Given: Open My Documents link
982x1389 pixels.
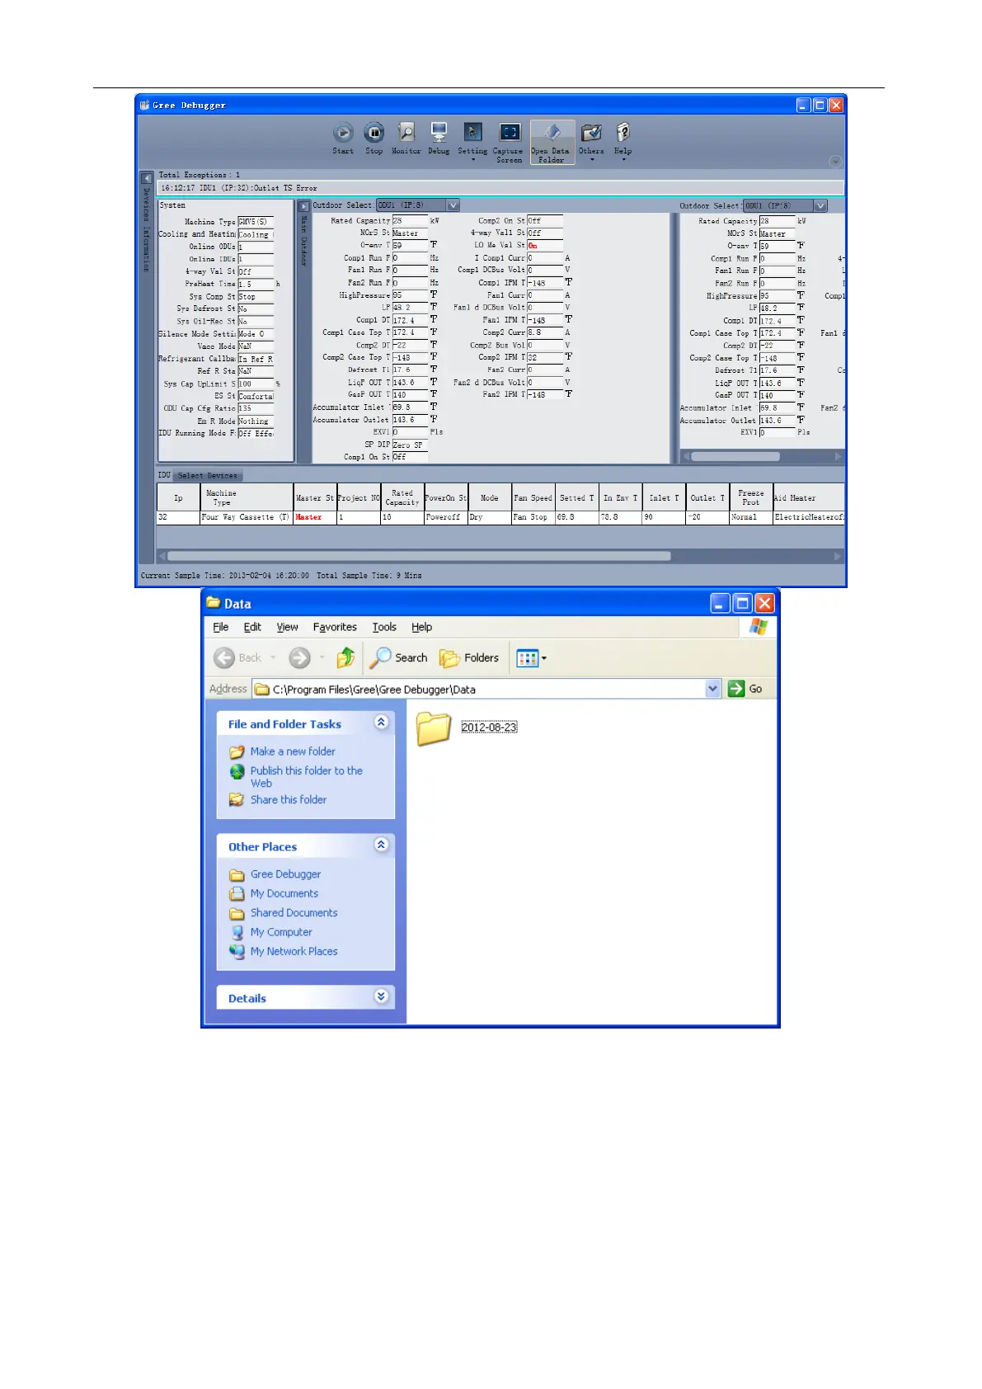Looking at the screenshot, I should point(284,893).
